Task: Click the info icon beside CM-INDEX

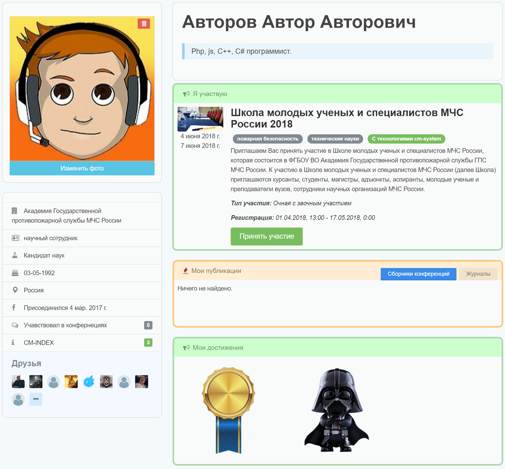Action: [13, 342]
